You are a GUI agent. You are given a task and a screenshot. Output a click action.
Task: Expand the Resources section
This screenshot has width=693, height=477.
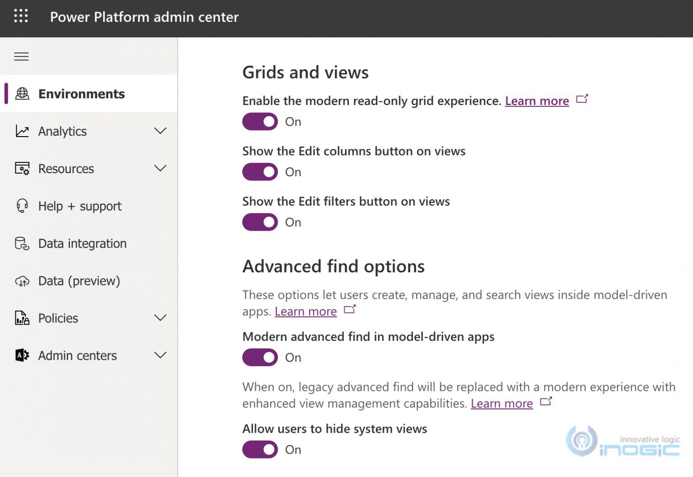[x=160, y=168]
